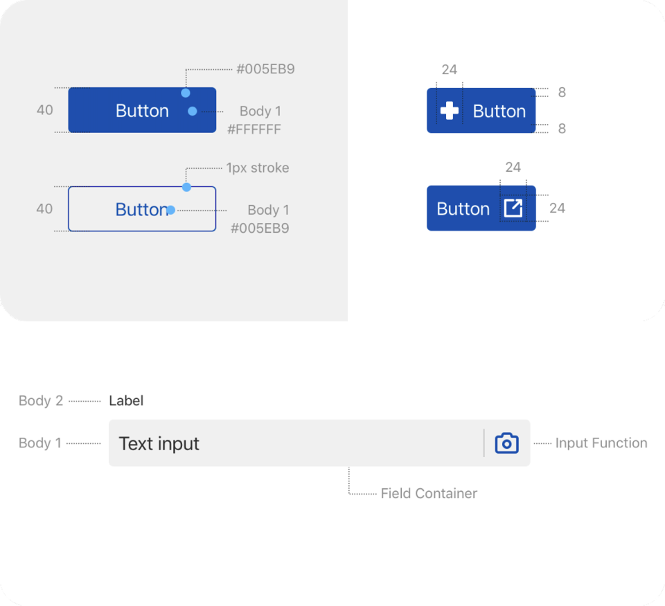
Task: Click the camera icon in the input field
Action: pyautogui.click(x=506, y=443)
